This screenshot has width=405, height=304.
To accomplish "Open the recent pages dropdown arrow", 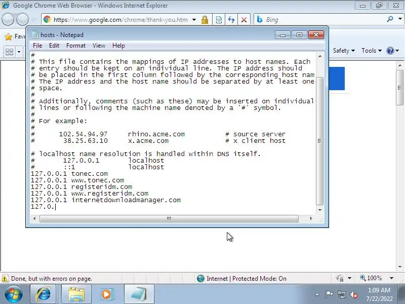I will tap(34, 19).
